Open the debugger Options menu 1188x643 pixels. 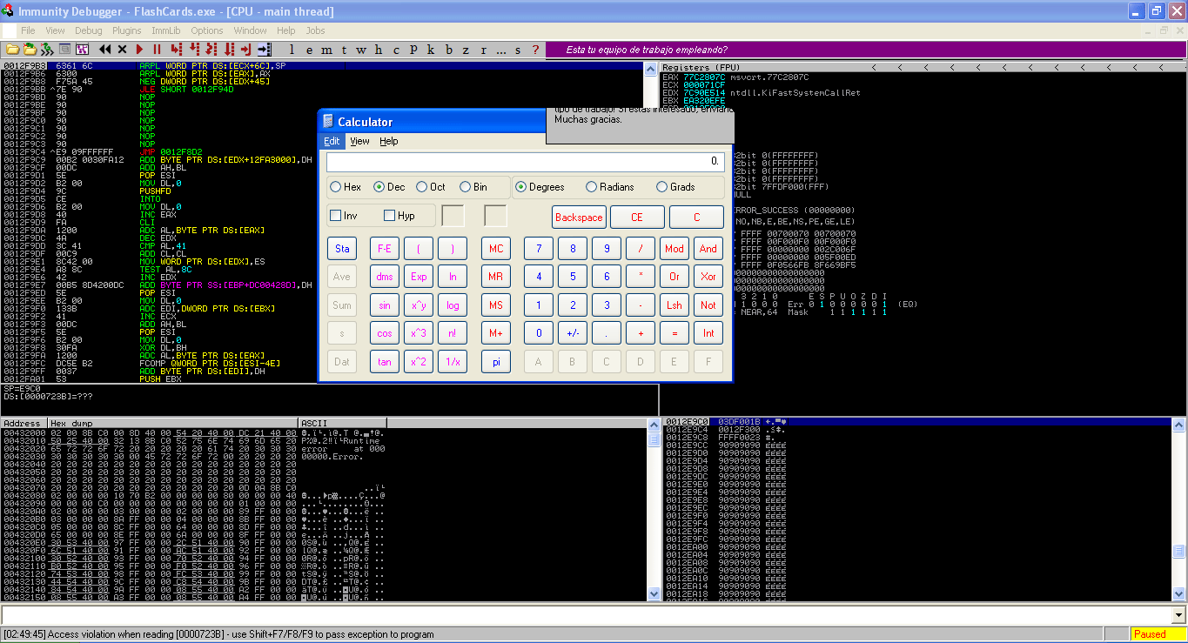(207, 30)
